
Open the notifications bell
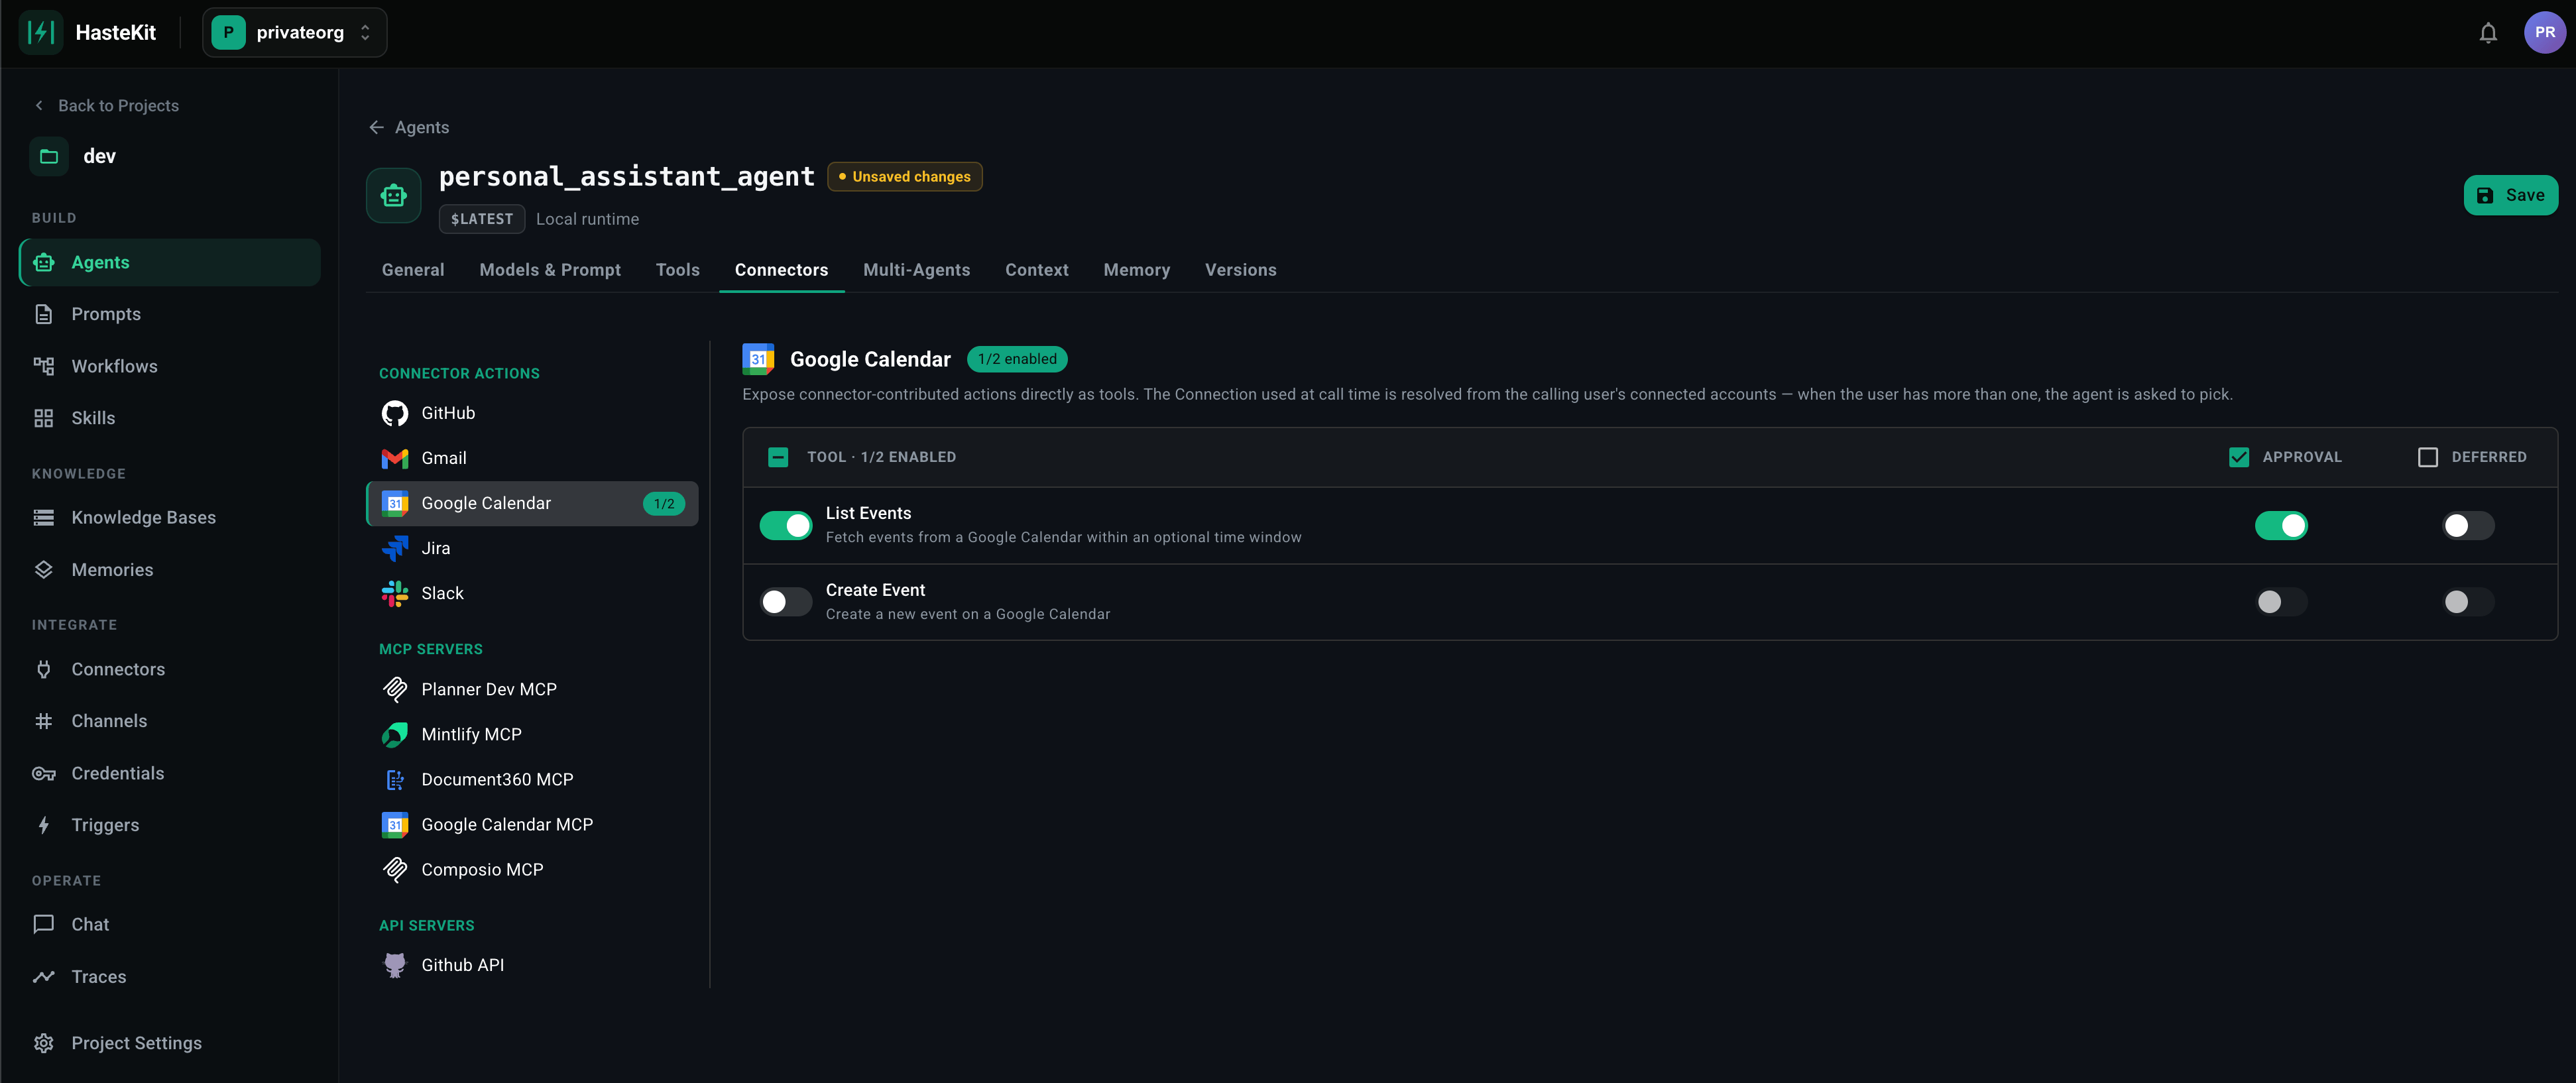point(2488,33)
